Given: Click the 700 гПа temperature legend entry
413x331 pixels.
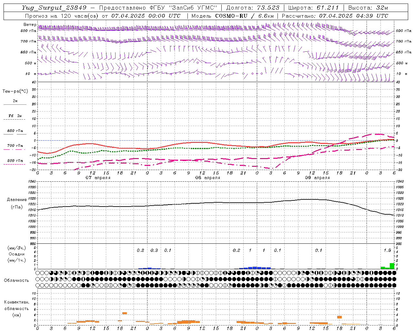Looking at the screenshot, I should pyautogui.click(x=15, y=146).
